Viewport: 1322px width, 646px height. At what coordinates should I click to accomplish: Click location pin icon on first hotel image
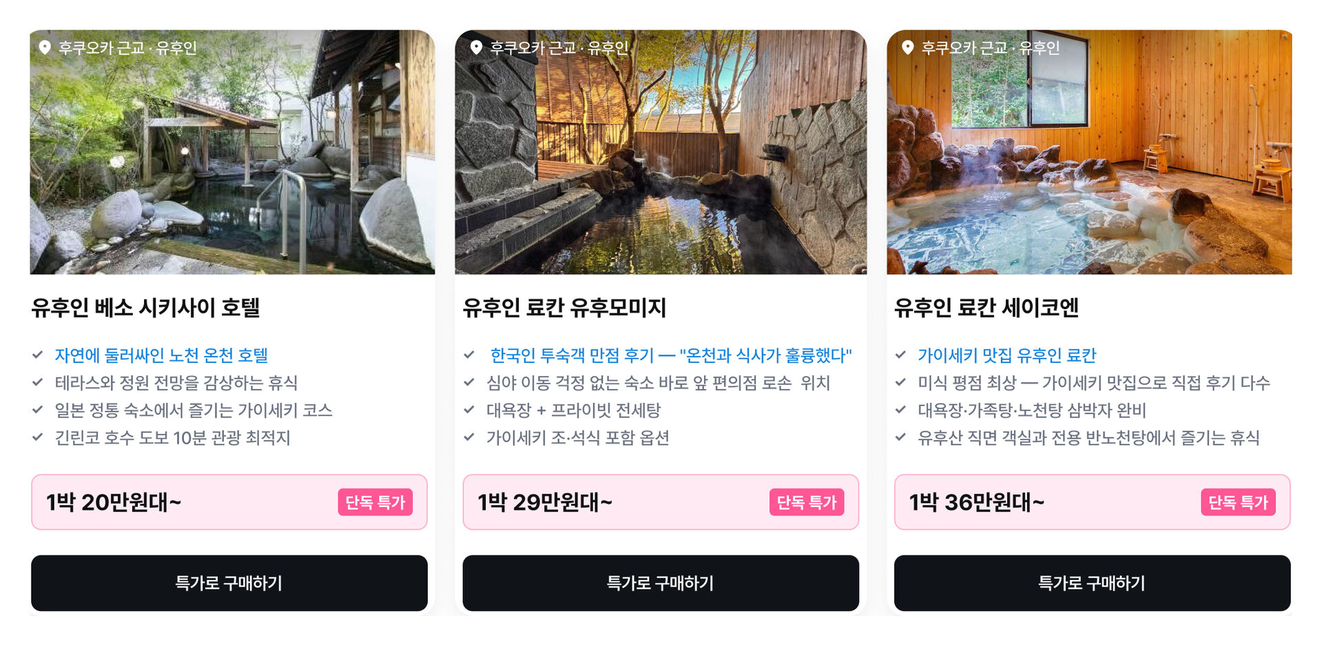45,48
